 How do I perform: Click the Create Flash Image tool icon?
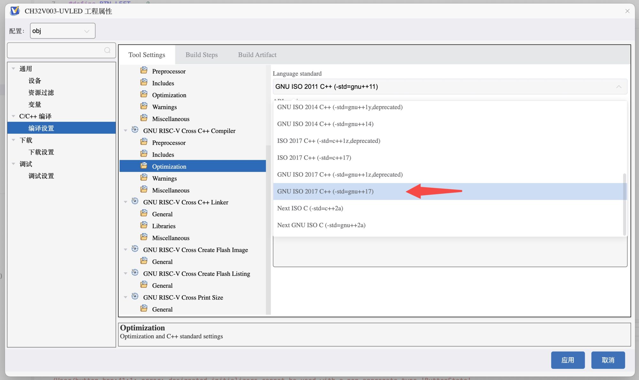pyautogui.click(x=135, y=249)
